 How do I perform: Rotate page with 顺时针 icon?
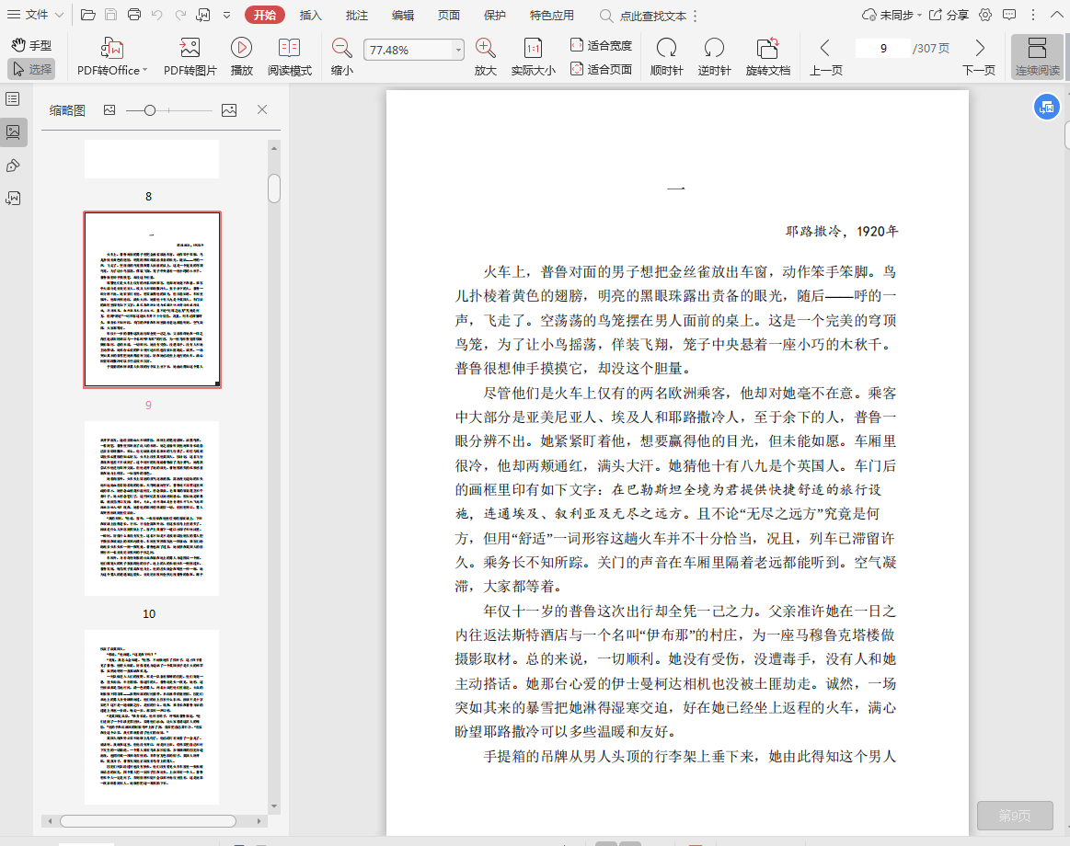point(666,48)
